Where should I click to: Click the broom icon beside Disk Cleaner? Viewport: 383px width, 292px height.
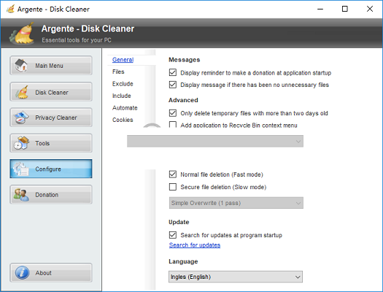click(22, 92)
